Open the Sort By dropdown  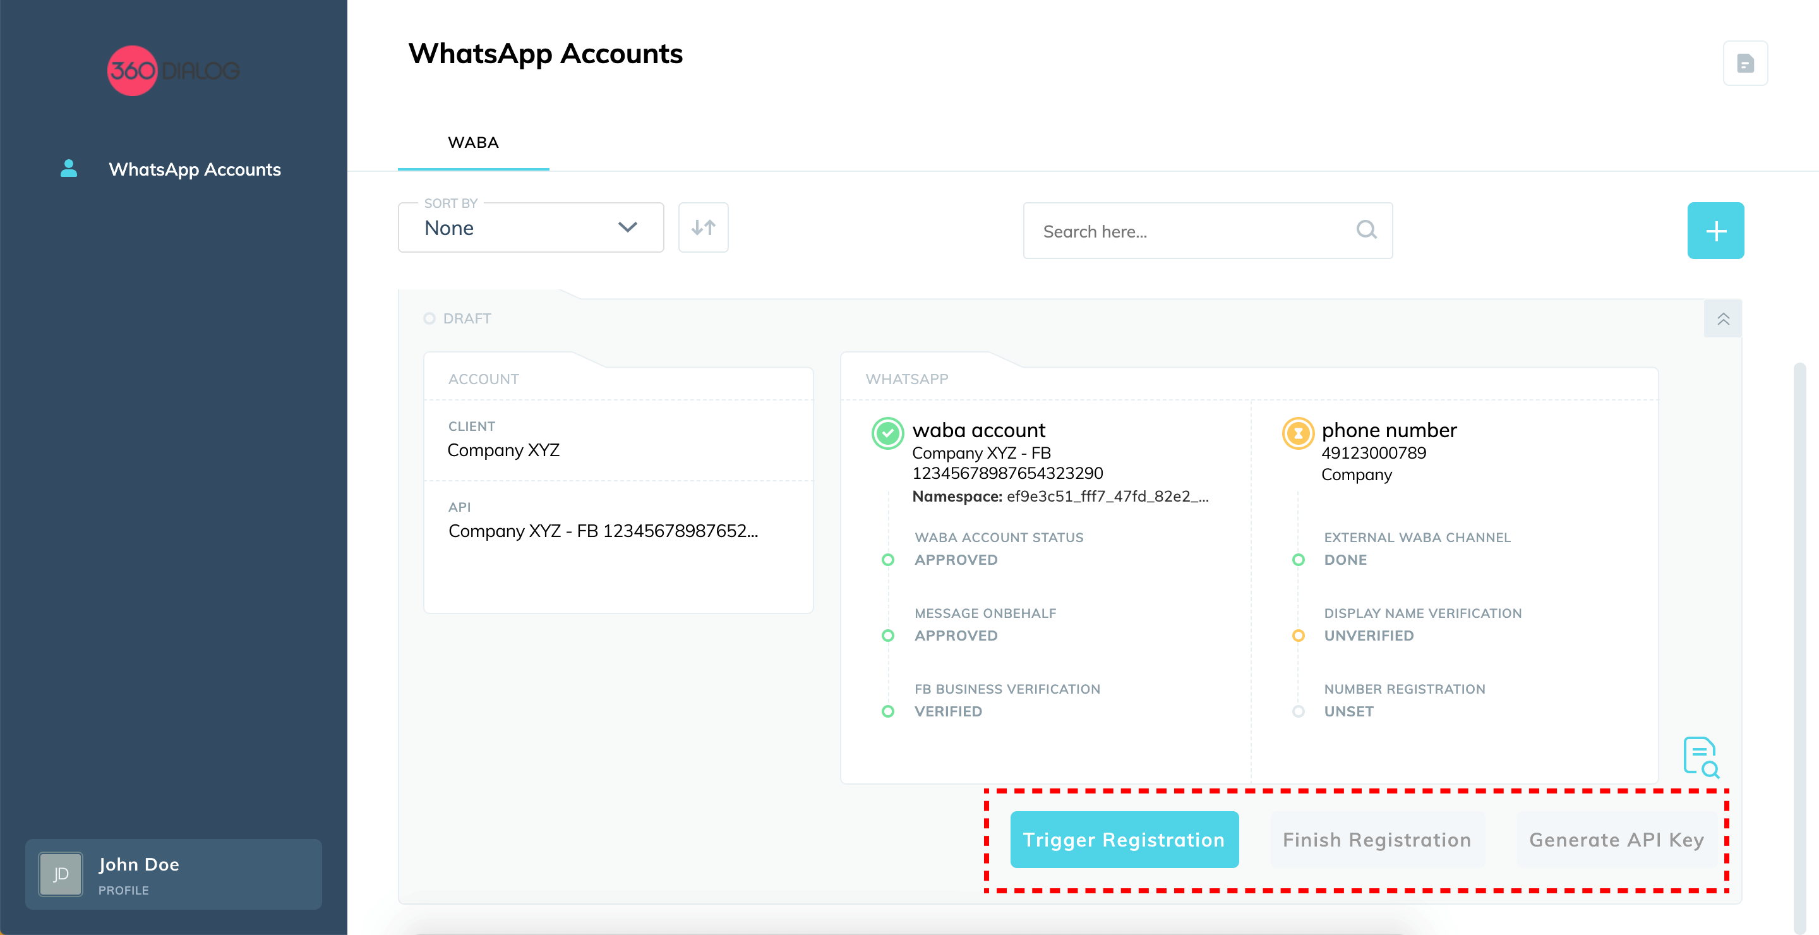coord(531,228)
